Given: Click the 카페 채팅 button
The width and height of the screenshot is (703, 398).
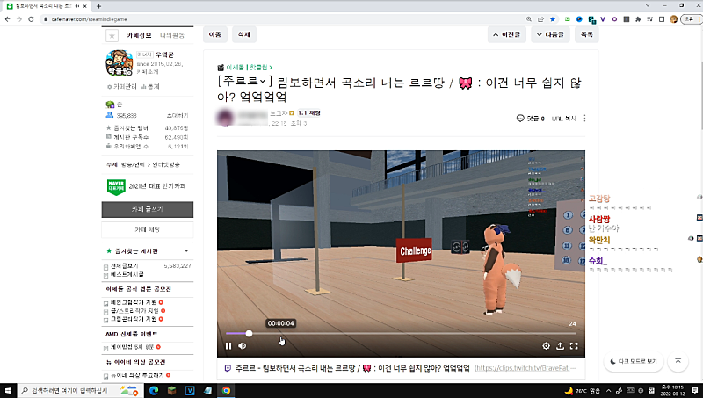Looking at the screenshot, I should pos(148,229).
